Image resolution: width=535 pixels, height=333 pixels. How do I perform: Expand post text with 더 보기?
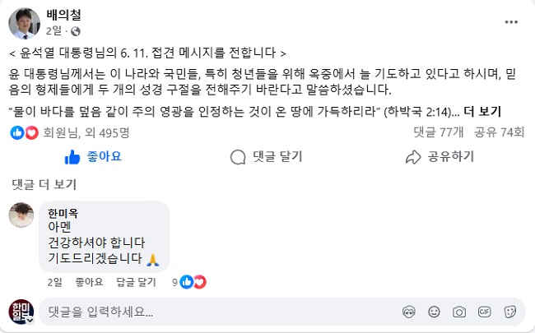pyautogui.click(x=482, y=112)
